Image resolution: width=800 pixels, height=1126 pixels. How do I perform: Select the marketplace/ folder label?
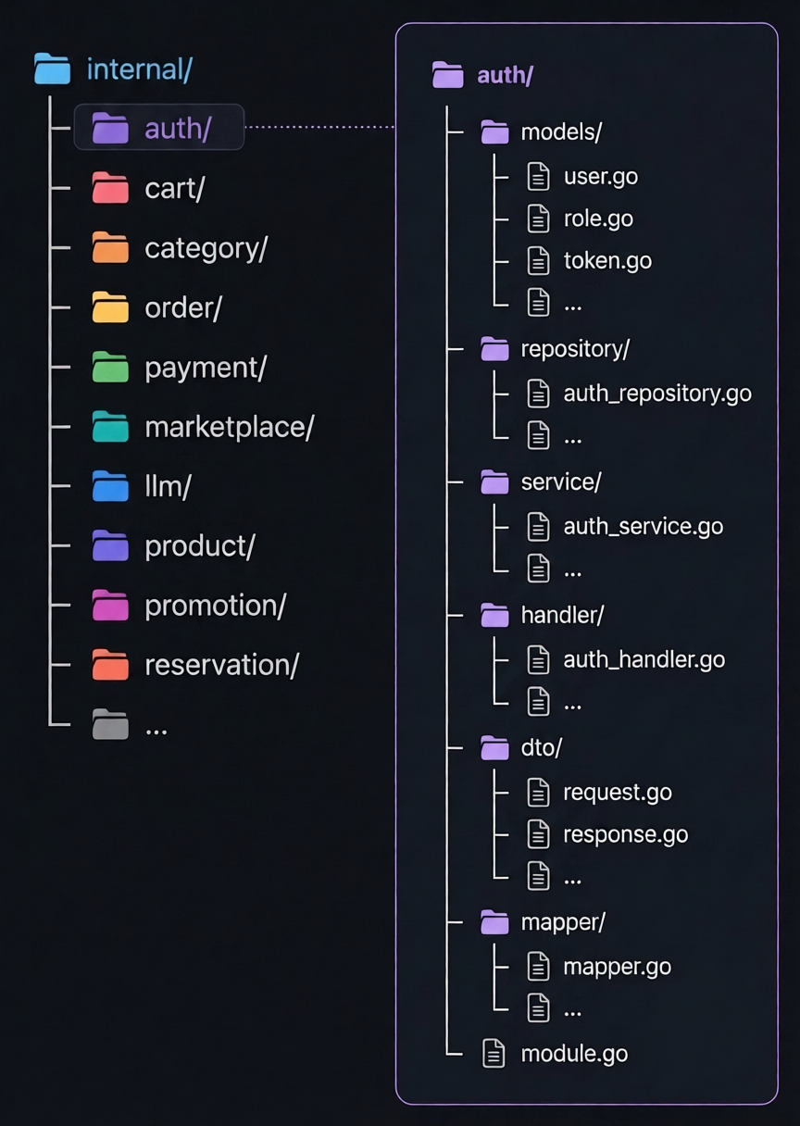(229, 427)
